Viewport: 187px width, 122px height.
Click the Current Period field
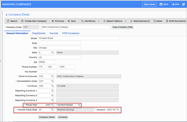point(77,105)
